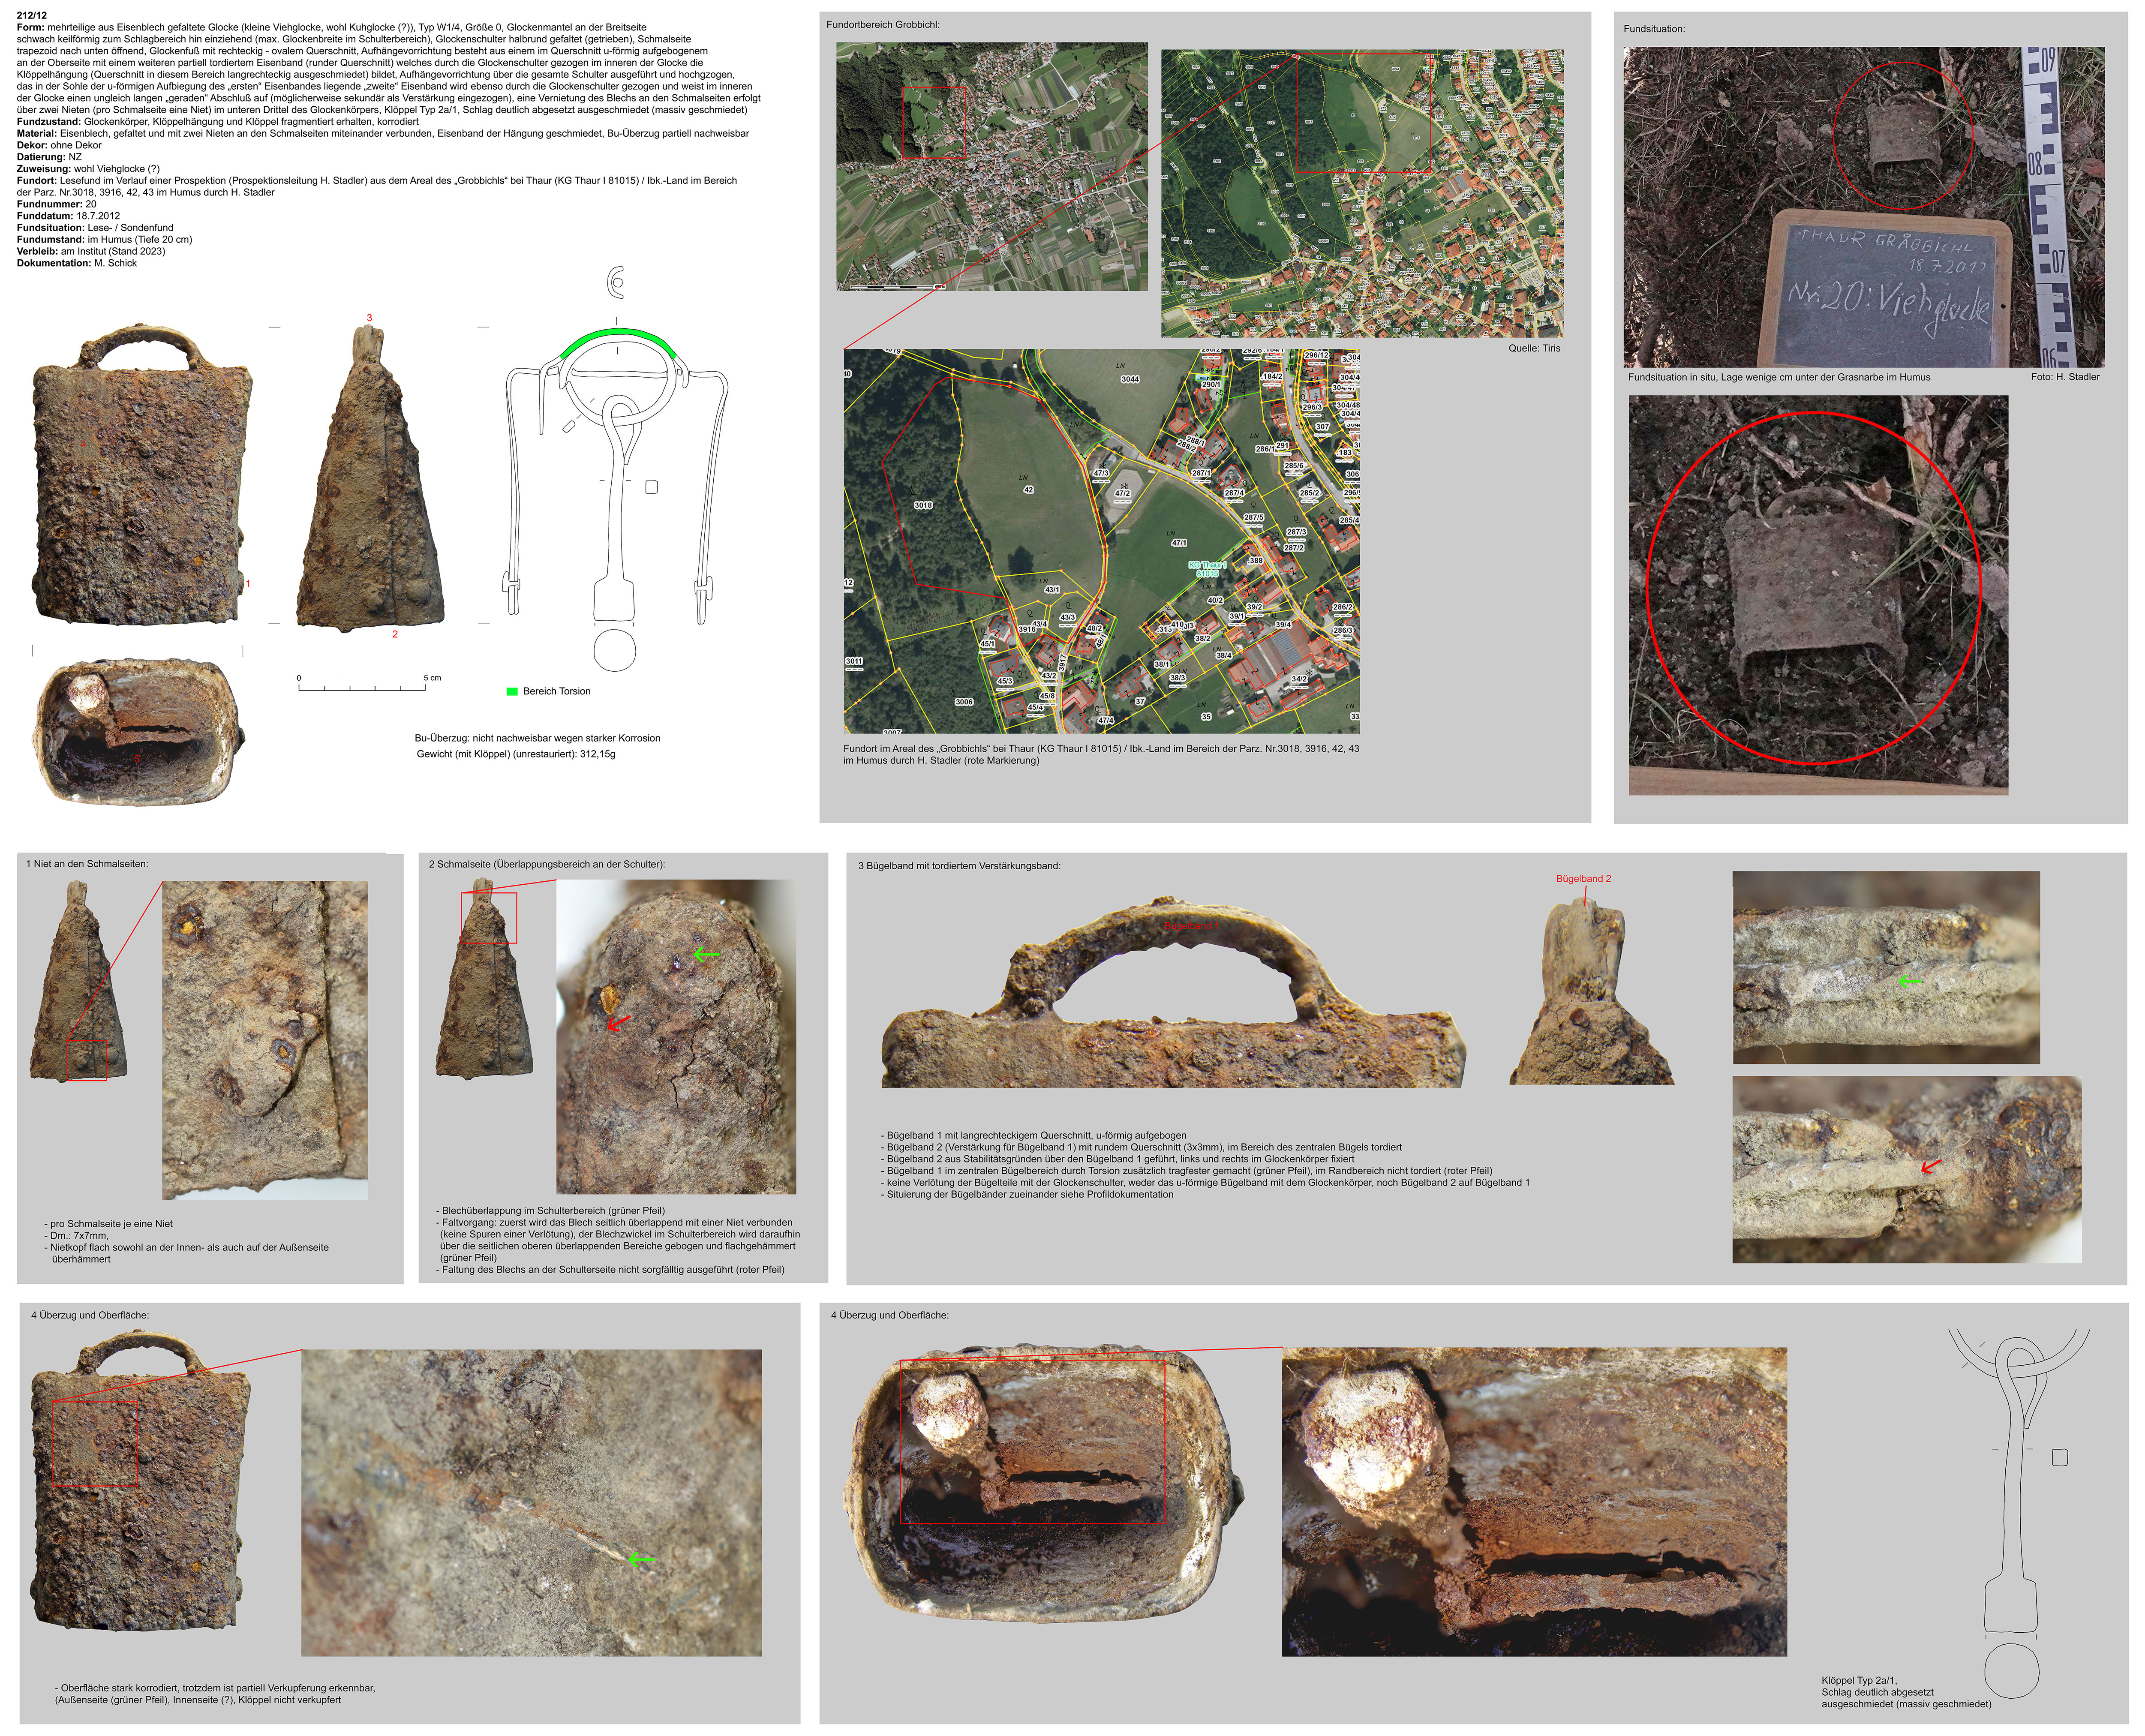Click the red arrow in the lower Bügelband close-up
This screenshot has height=1736, width=2145.
[1931, 1166]
